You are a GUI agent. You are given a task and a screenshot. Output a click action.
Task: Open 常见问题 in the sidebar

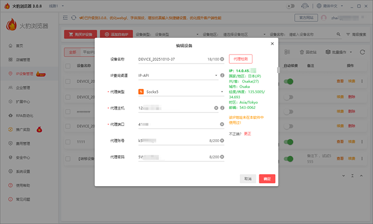point(23,199)
